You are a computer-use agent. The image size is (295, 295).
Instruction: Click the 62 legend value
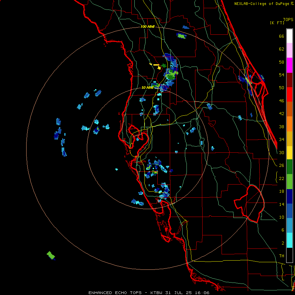282,49
